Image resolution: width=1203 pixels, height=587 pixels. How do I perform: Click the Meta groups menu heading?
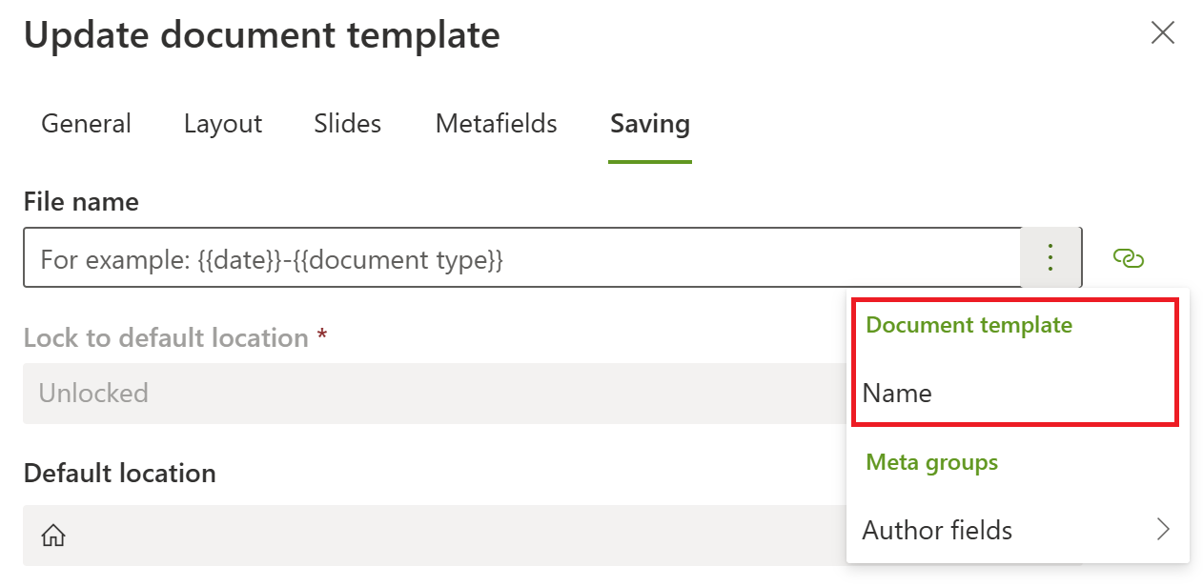(931, 463)
